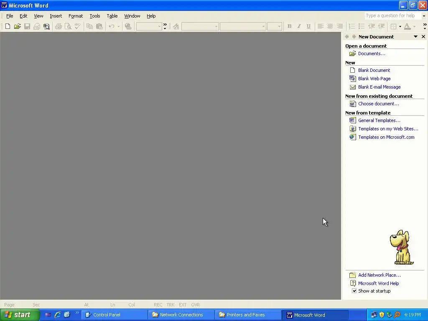Open the Table menu
The width and height of the screenshot is (428, 321).
coord(112,16)
